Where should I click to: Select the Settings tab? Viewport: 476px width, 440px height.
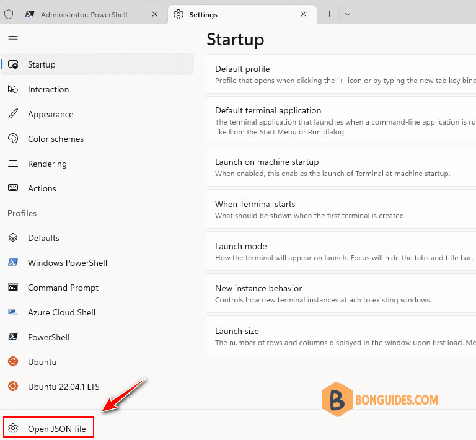pyautogui.click(x=242, y=15)
